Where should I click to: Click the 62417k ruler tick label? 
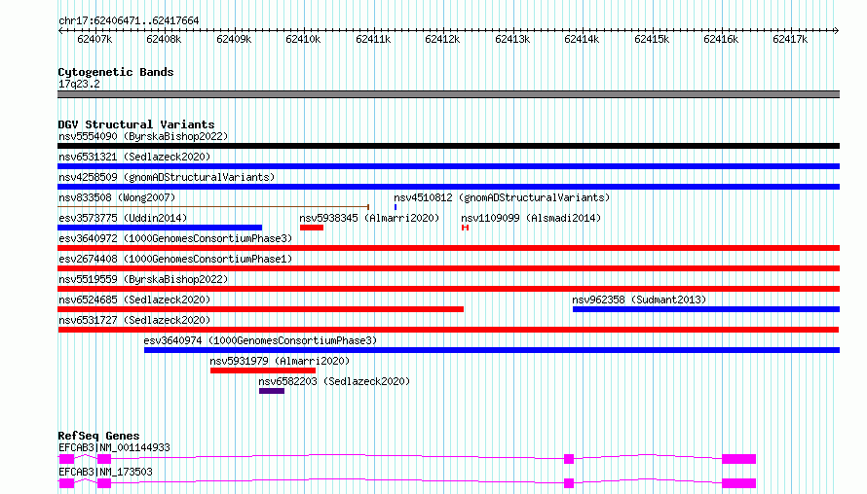tap(790, 39)
